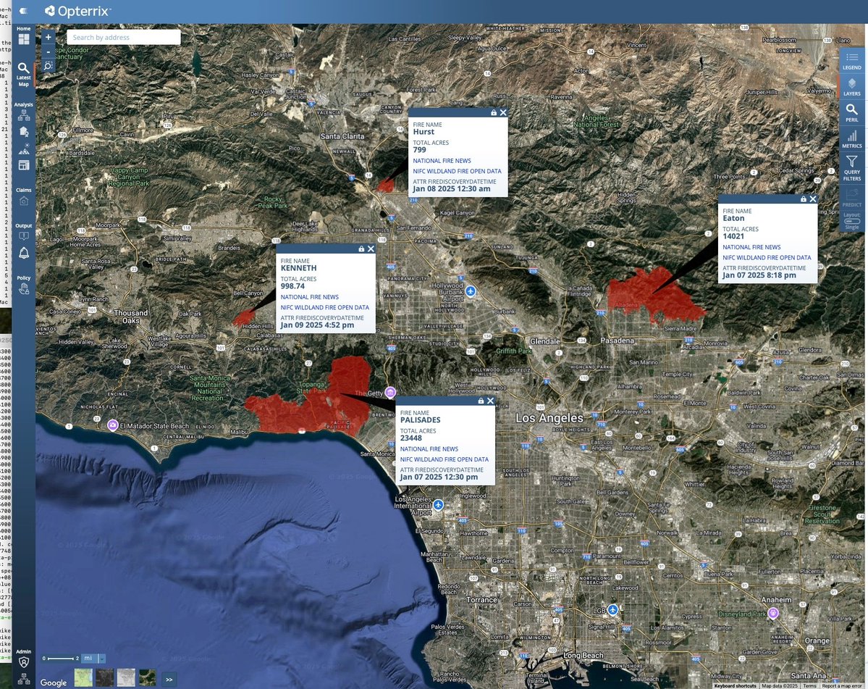
Task: Expand the basemap thumbnail strip
Action: click(169, 679)
